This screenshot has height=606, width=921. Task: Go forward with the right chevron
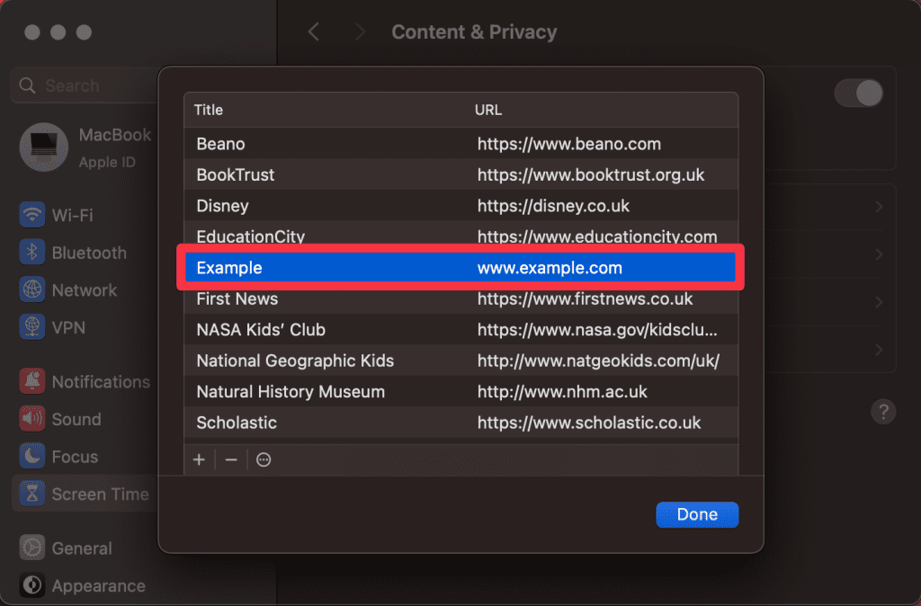360,31
